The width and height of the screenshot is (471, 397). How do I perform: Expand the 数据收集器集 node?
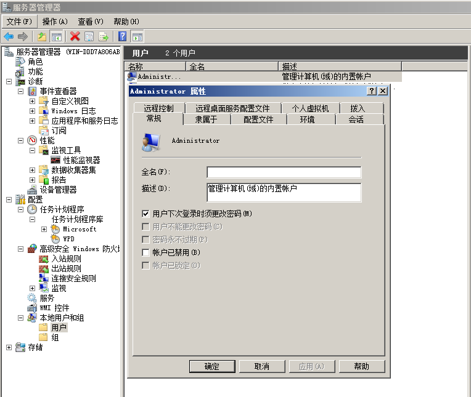pyautogui.click(x=33, y=170)
